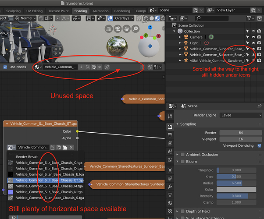
Task: Click the zoom magnifier icon in viewport
Action: tap(136, 29)
